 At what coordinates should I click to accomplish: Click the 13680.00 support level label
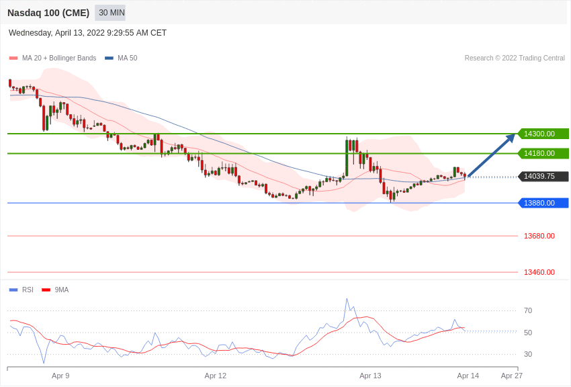click(539, 236)
